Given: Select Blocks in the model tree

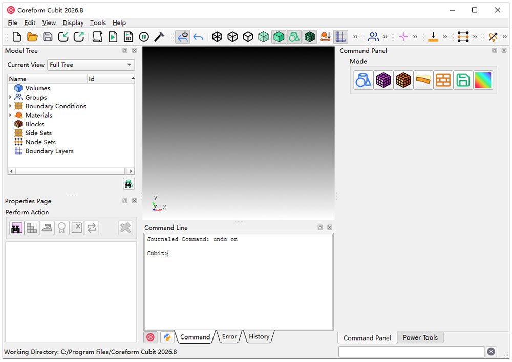Looking at the screenshot, I should [35, 124].
